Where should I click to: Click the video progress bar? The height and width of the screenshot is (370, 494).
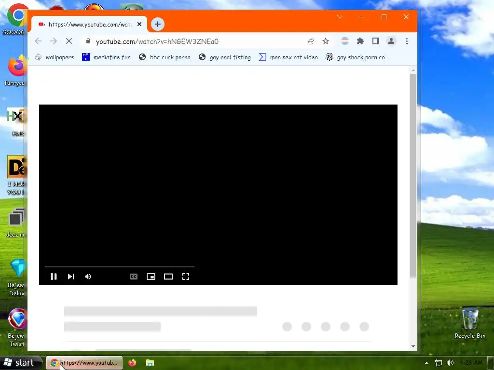tap(120, 266)
